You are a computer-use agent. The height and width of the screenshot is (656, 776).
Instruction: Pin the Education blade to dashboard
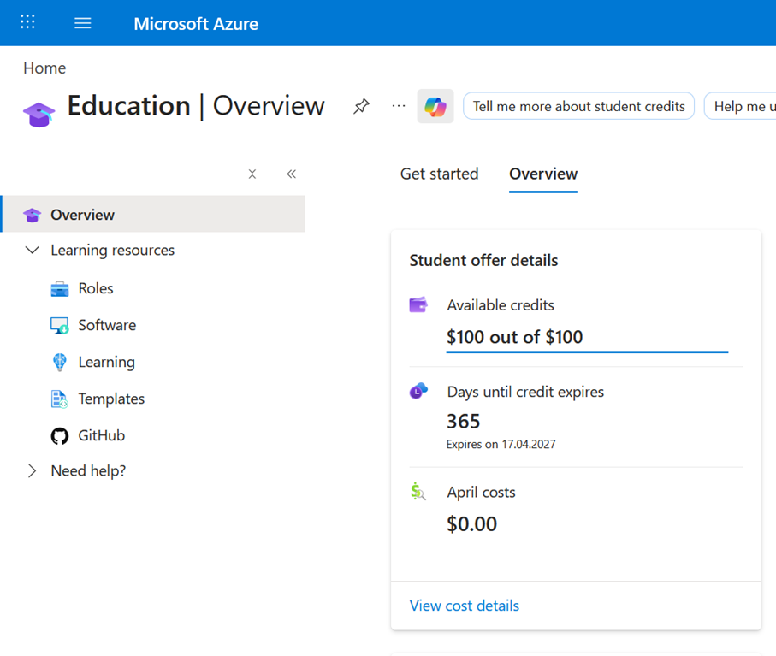361,106
